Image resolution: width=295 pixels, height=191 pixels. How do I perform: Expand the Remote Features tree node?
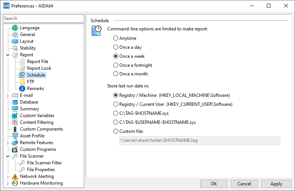[8, 143]
